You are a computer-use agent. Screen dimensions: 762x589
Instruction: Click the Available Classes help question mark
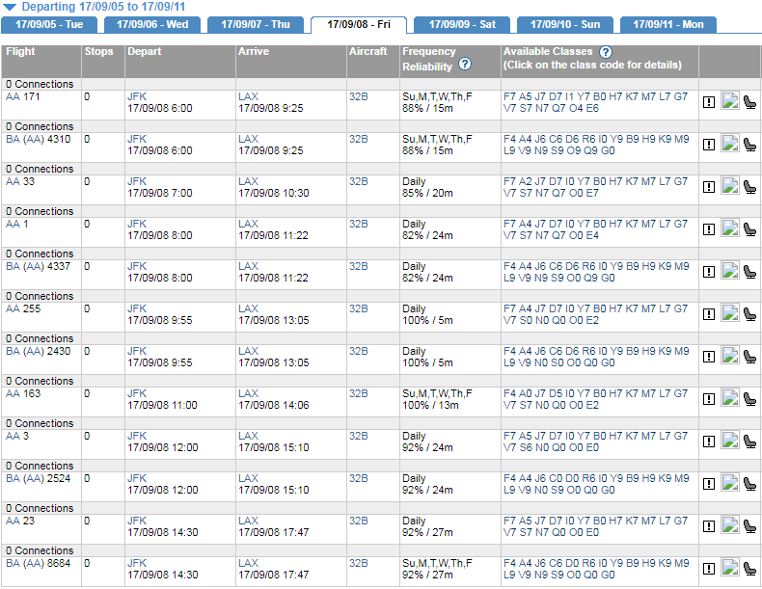point(606,52)
